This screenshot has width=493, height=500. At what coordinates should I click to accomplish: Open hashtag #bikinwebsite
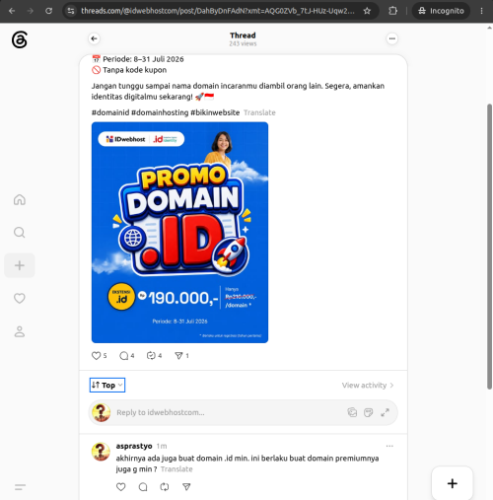coord(215,112)
